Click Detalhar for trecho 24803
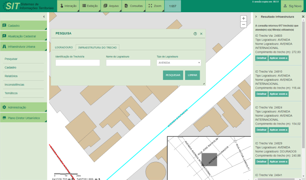The width and height of the screenshot is (306, 180). [261, 58]
